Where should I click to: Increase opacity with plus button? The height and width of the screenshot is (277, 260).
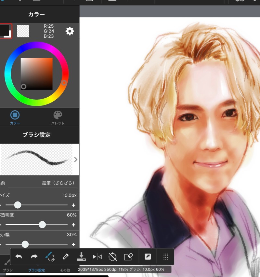73,225
